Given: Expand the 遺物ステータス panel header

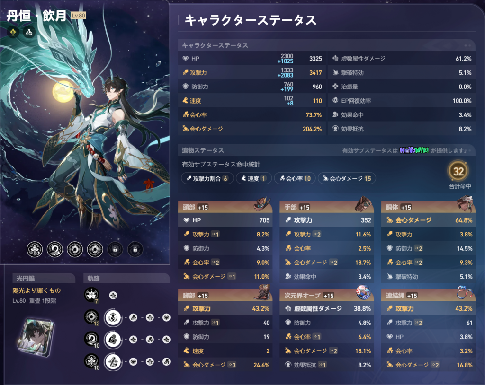Looking at the screenshot, I should click(x=327, y=150).
